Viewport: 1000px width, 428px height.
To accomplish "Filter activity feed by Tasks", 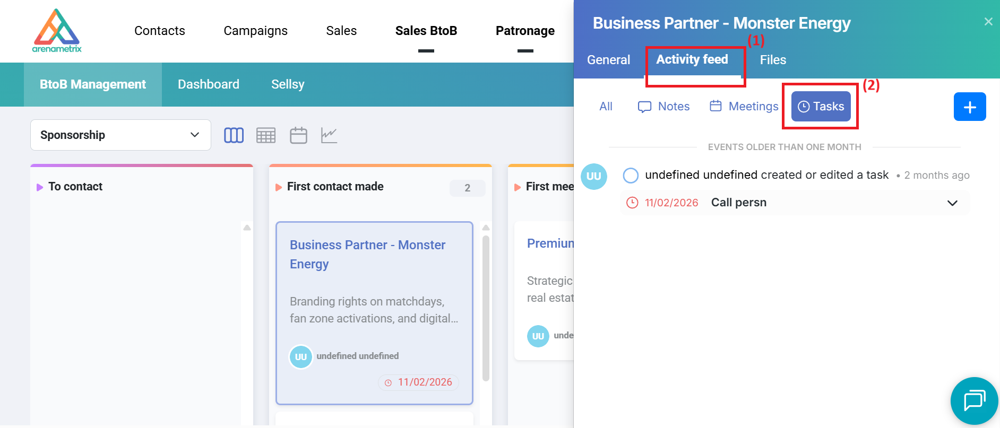I will (x=821, y=107).
